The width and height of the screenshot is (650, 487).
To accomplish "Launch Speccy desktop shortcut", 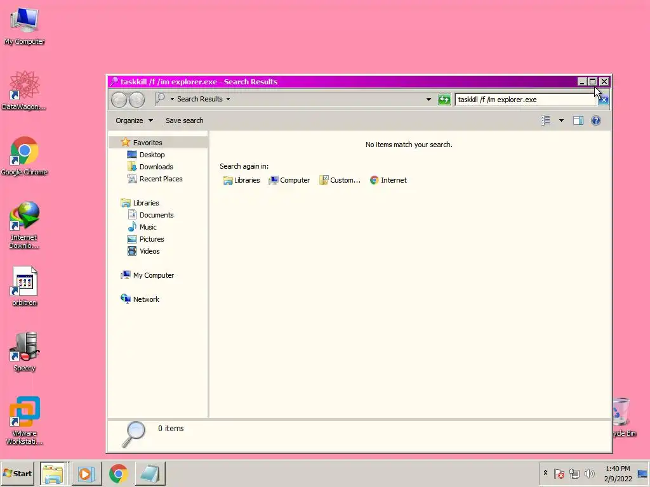I will [25, 351].
